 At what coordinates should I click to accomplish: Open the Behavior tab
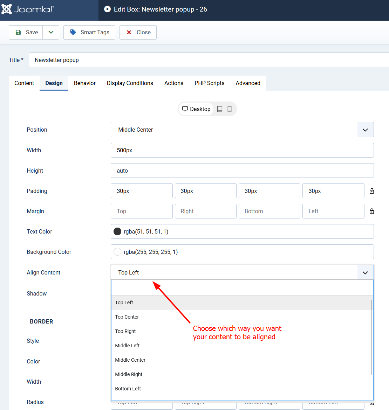coord(85,83)
